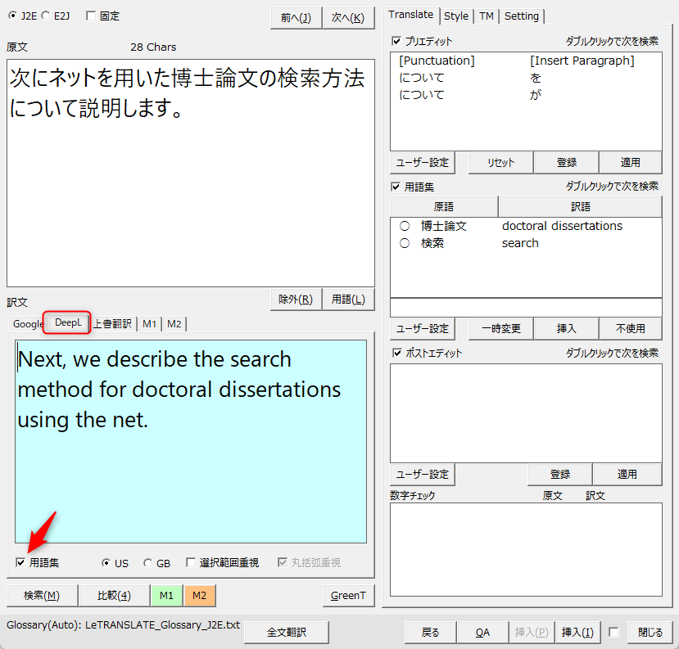Select the GB English radio button
This screenshot has width=679, height=649.
tap(147, 563)
